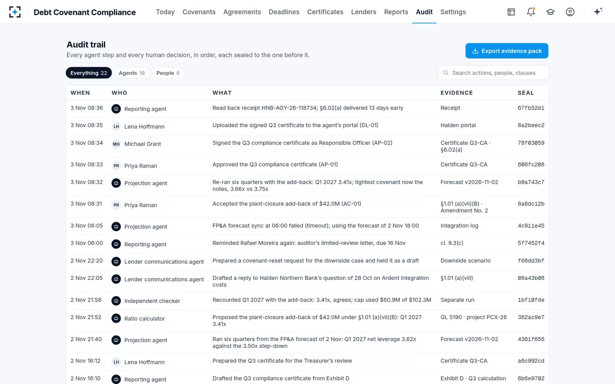The width and height of the screenshot is (615, 384).
Task: Open the layout panel icon in header
Action: tap(511, 12)
